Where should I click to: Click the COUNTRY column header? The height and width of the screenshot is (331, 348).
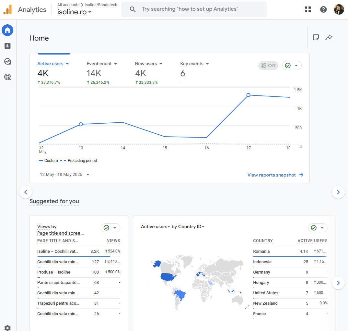tap(263, 241)
